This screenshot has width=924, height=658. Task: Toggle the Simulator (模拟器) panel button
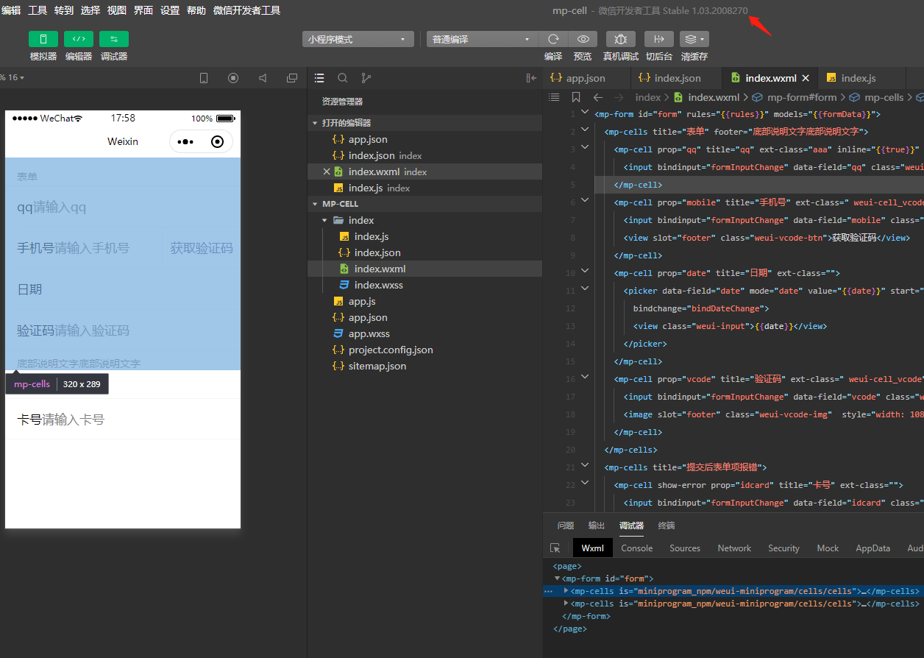tap(43, 39)
